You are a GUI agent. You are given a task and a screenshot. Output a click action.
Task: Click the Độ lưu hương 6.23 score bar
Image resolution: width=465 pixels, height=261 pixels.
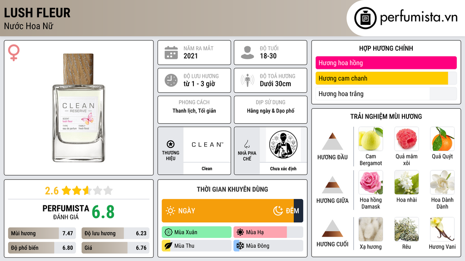click(115, 233)
